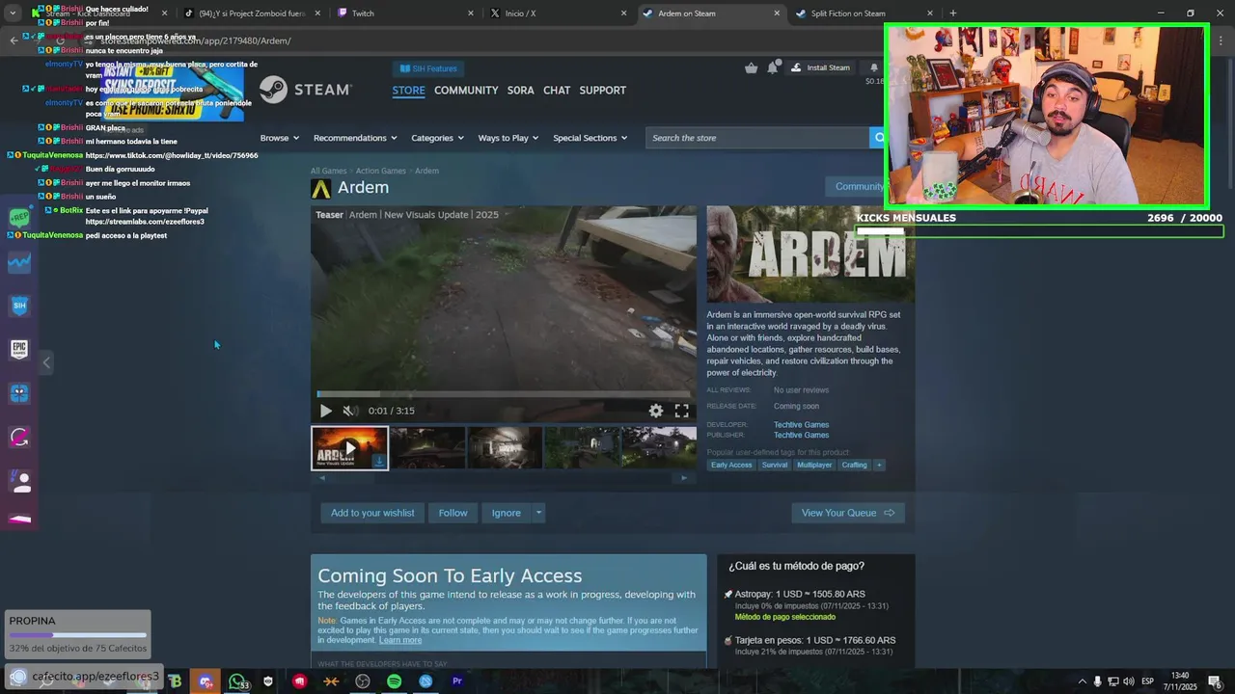Open Action Games breadcrumb

point(381,171)
